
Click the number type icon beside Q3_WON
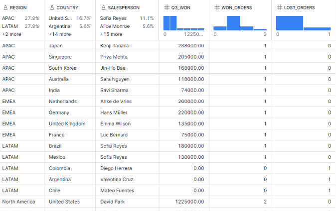[x=167, y=7]
